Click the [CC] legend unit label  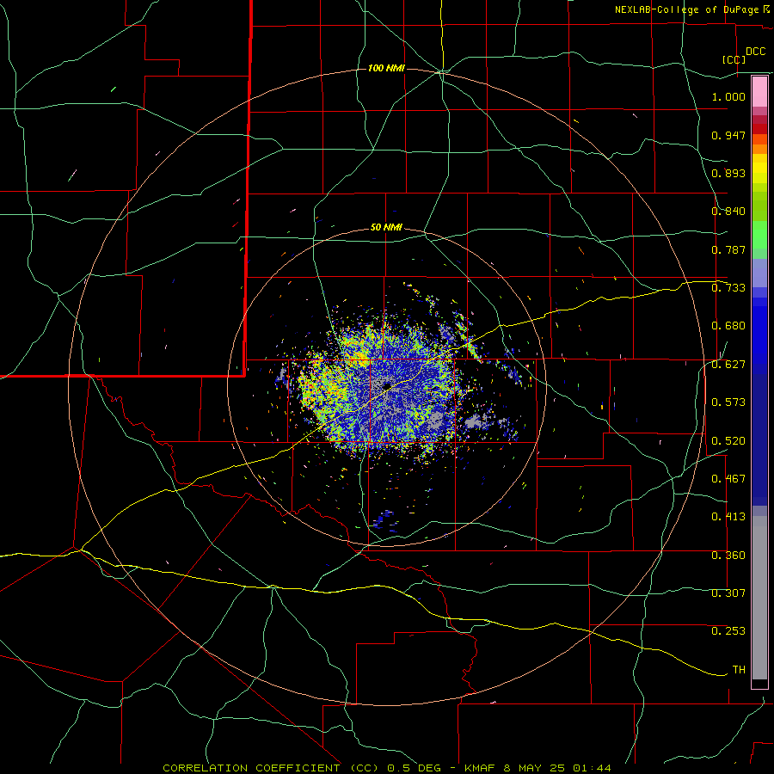(734, 59)
